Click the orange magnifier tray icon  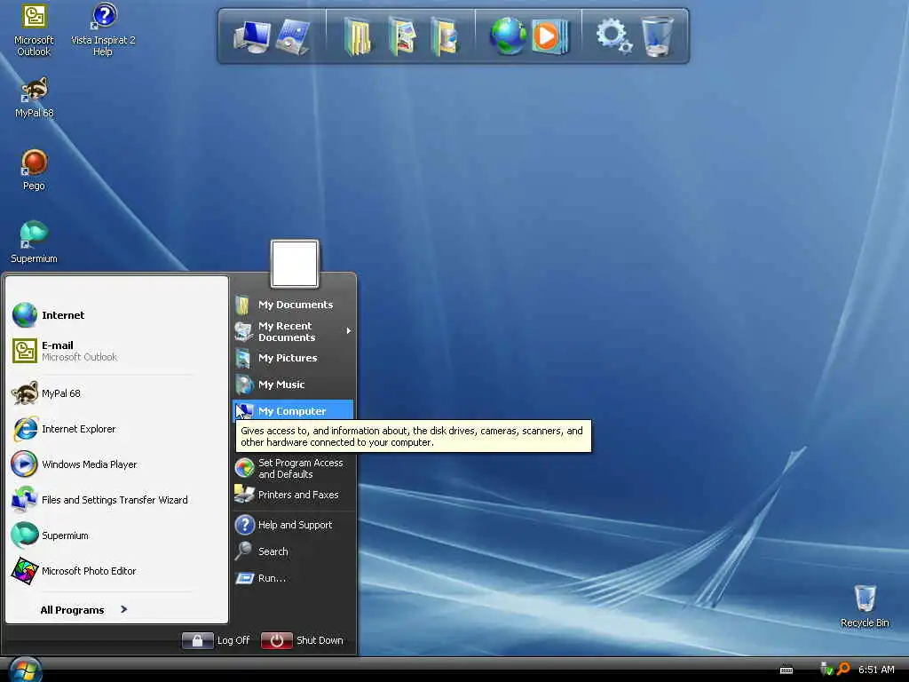coord(843,670)
